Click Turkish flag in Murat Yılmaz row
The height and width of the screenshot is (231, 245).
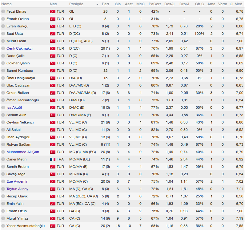tap(52, 218)
